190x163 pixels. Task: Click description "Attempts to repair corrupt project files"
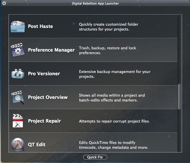tap(114, 121)
